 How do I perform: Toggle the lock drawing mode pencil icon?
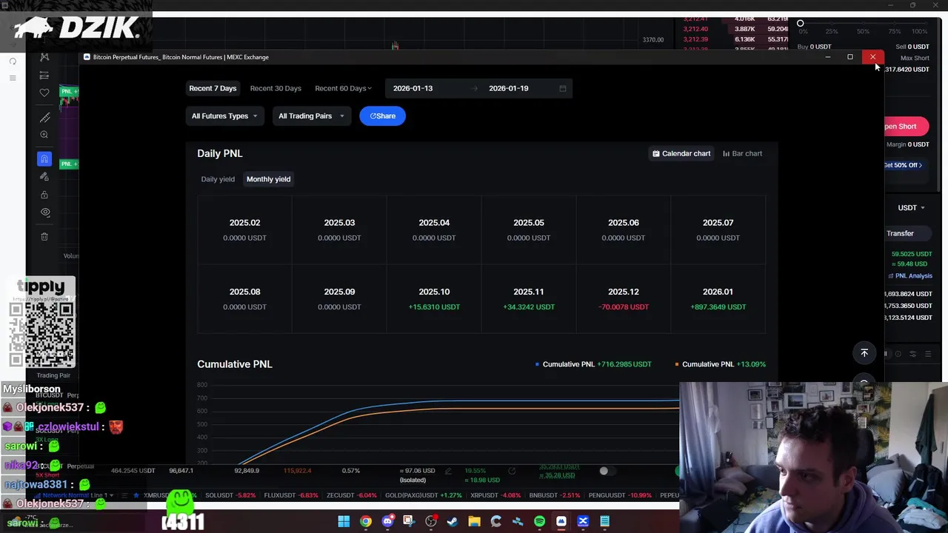(x=44, y=176)
